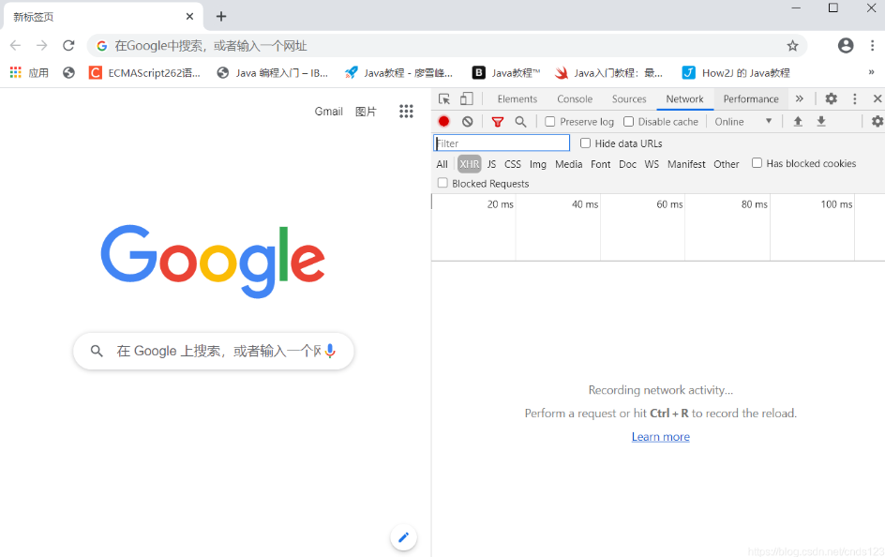Viewport: 885px width, 557px height.
Task: Open DevTools customize three-dot menu
Action: click(854, 98)
